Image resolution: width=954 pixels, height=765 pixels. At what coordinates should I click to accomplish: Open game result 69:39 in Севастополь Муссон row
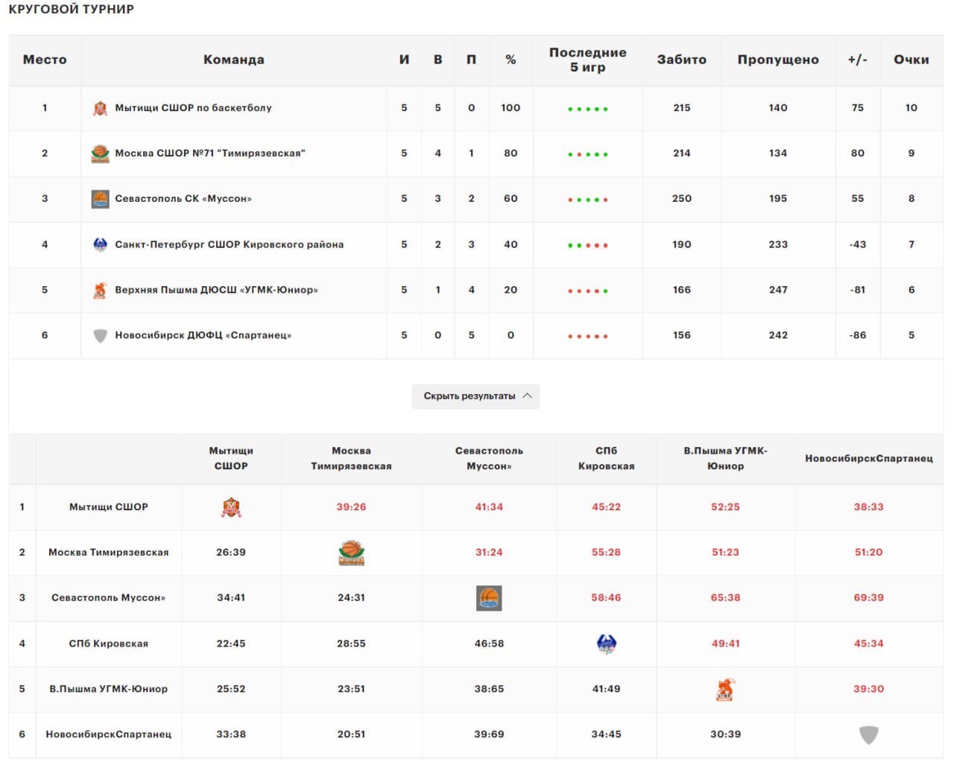coord(869,598)
